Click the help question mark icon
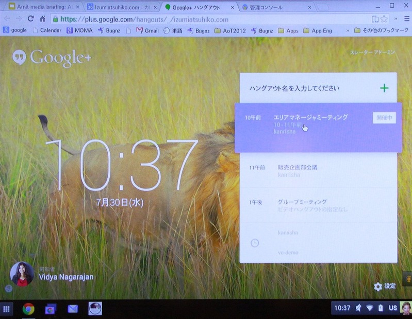 [9, 289]
